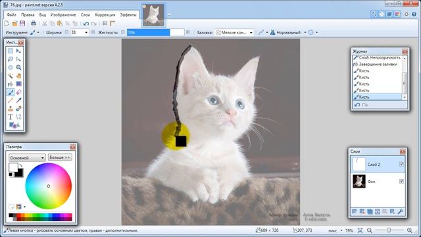Click the Save icon in toolbar

22,24
